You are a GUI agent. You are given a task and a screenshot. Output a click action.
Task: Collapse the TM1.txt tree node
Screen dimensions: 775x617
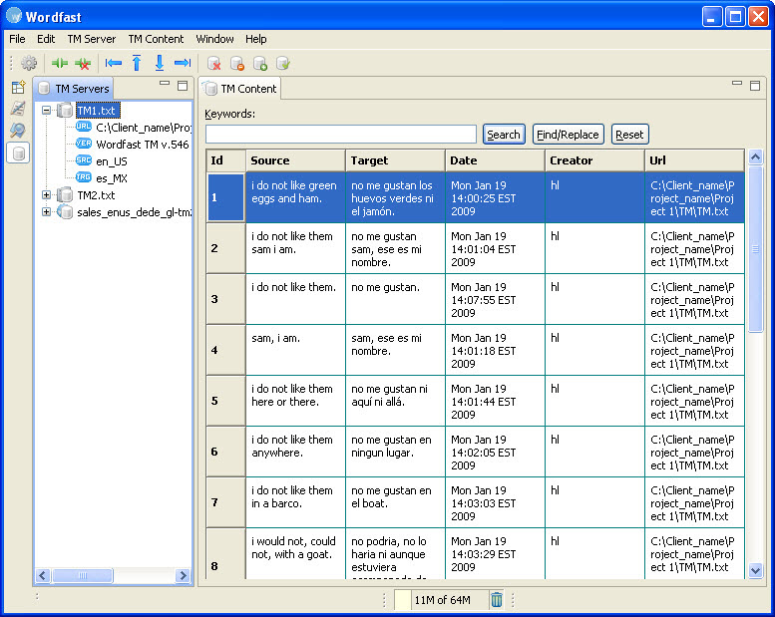(x=46, y=111)
